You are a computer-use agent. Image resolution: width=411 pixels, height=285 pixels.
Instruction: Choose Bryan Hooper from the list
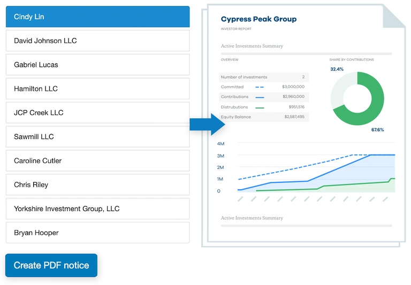(x=97, y=233)
